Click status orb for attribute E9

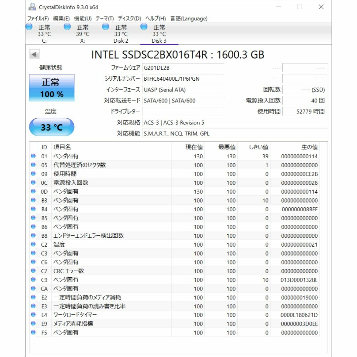coord(33,324)
